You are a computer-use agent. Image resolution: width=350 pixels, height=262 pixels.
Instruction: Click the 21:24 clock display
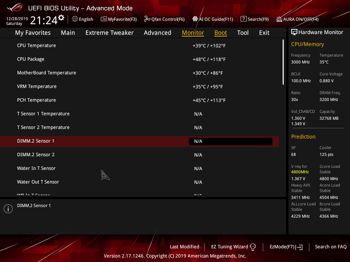(44, 20)
